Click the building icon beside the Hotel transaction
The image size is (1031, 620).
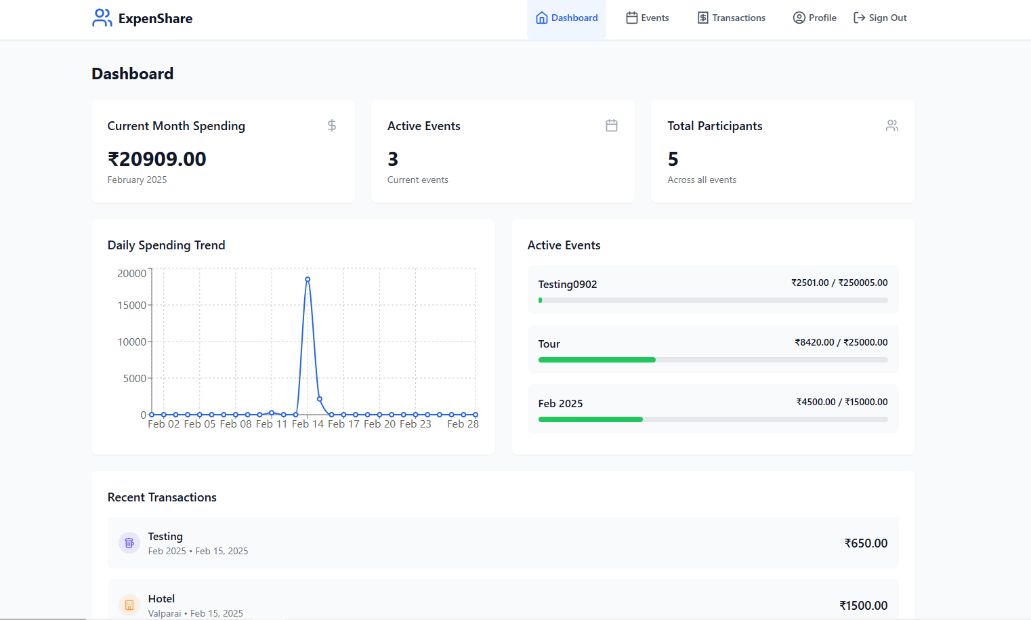point(129,605)
